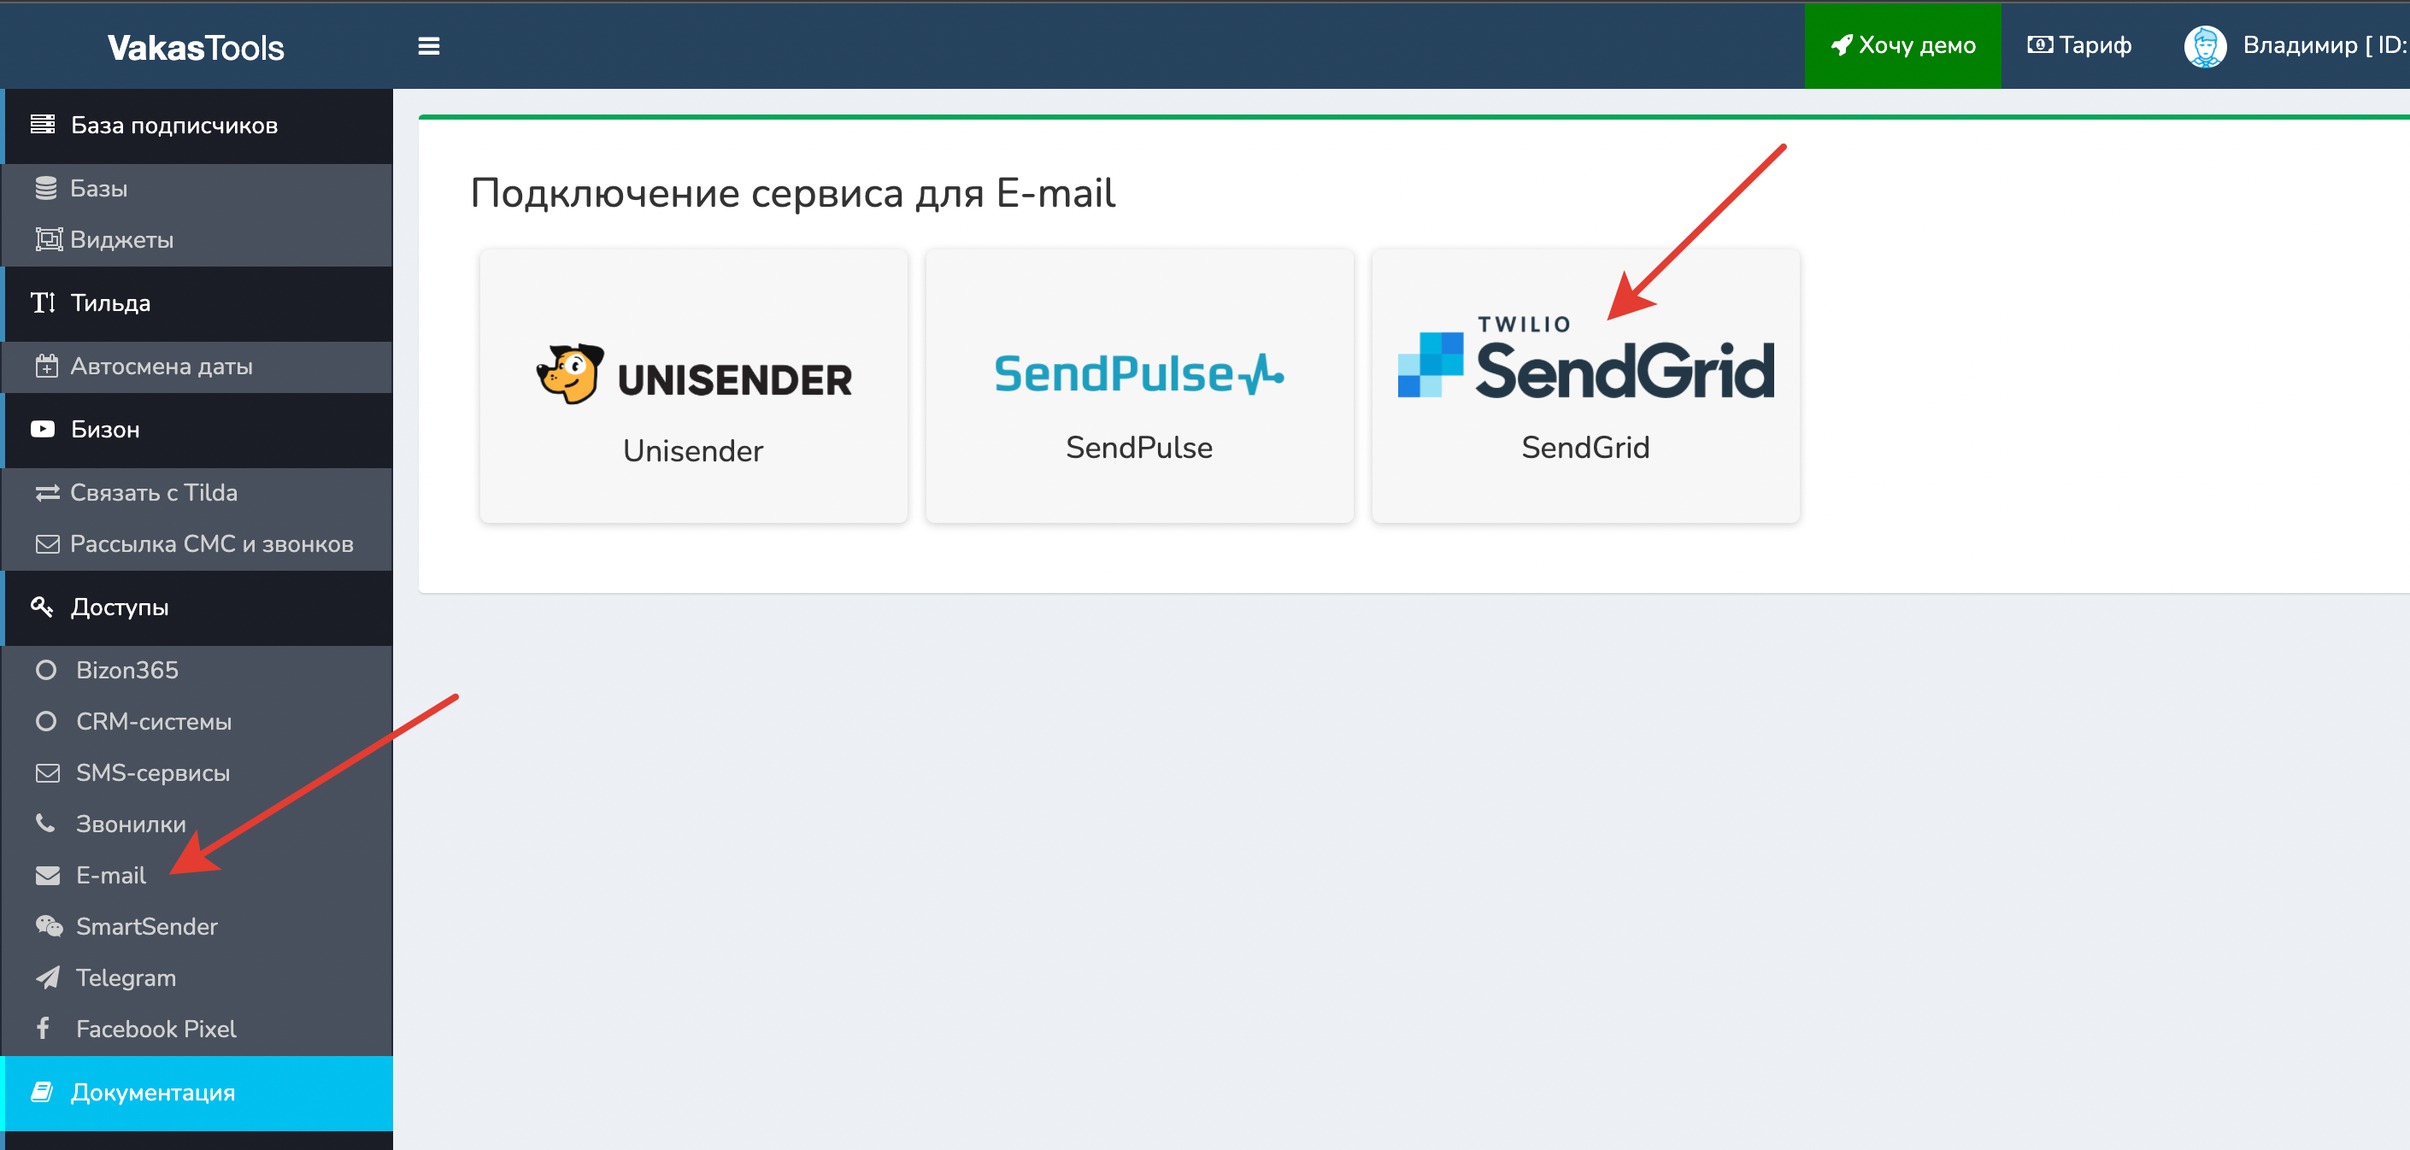
Task: Choose the SendPulse service card
Action: tap(1138, 385)
